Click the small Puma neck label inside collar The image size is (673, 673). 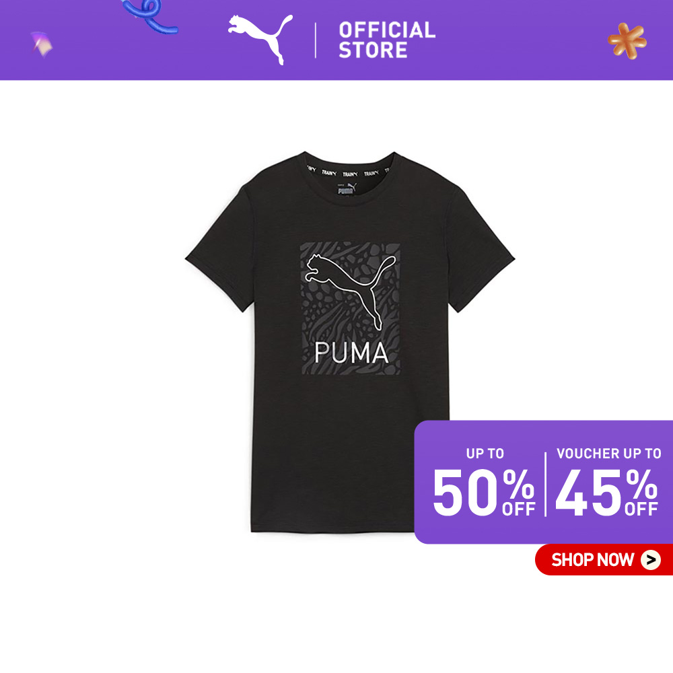click(347, 188)
